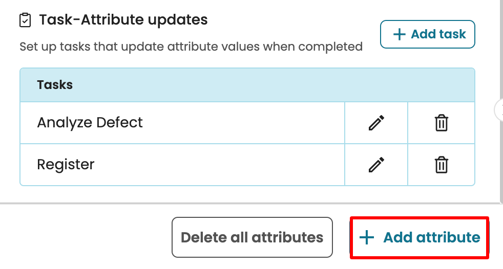Viewport: 503px width, 269px height.
Task: Click the Task-Attribute updates heading
Action: [123, 20]
